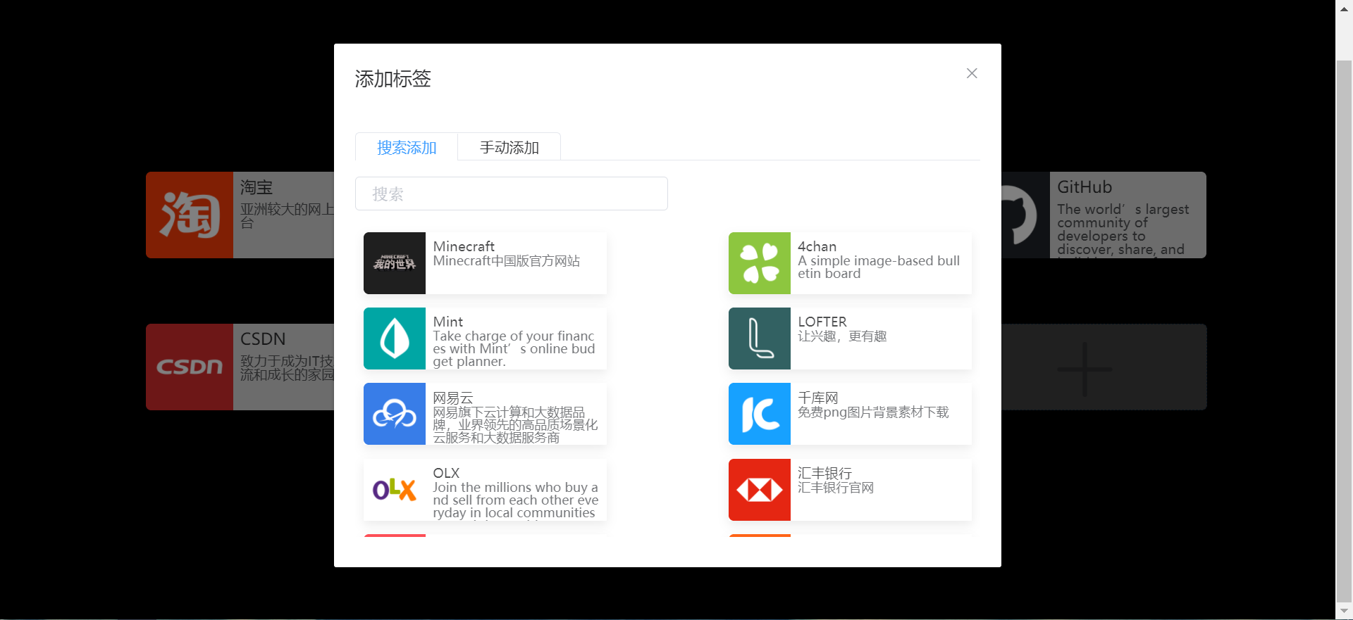Click the Minecraft logo icon
This screenshot has height=620, width=1353.
pyautogui.click(x=395, y=263)
